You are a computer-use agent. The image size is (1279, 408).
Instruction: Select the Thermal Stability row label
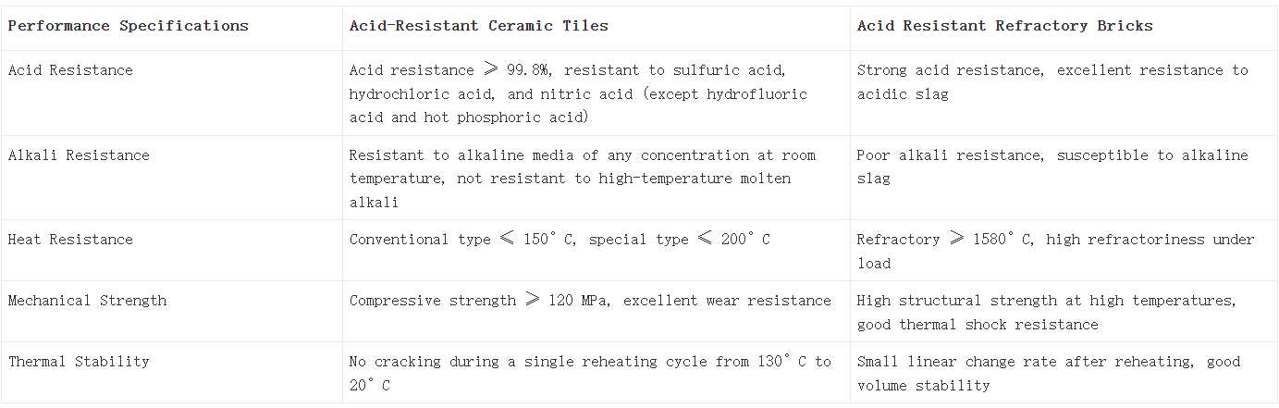(x=79, y=362)
